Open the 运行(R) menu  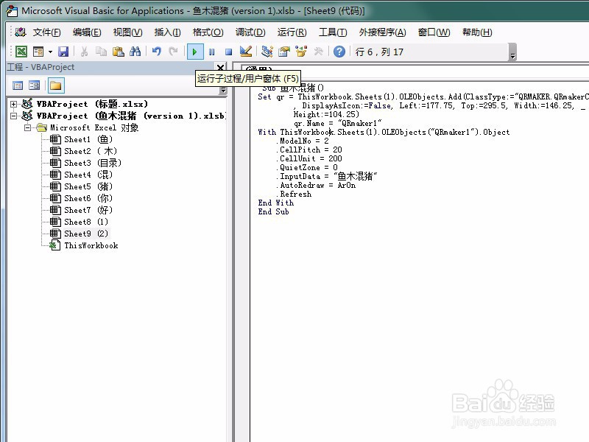[x=292, y=32]
